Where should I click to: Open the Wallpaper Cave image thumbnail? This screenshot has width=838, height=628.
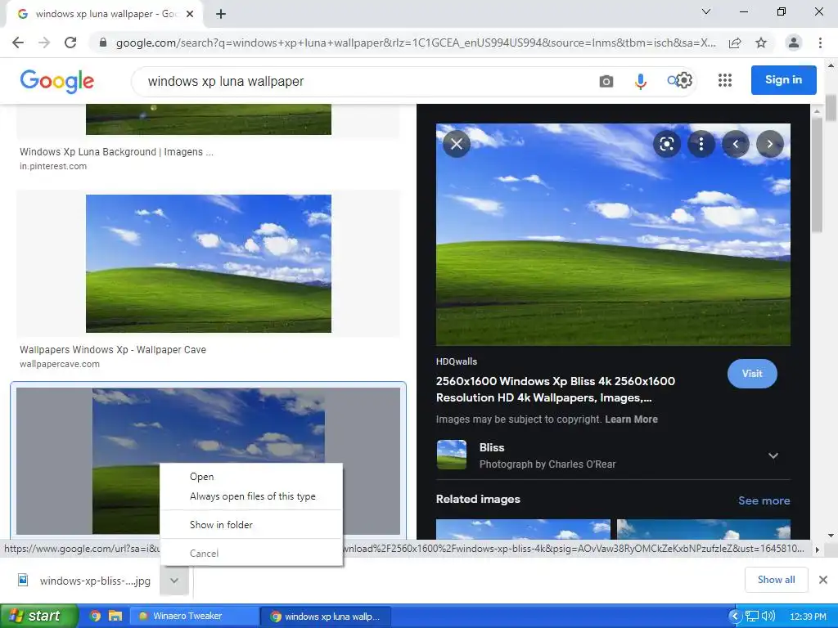pos(209,263)
